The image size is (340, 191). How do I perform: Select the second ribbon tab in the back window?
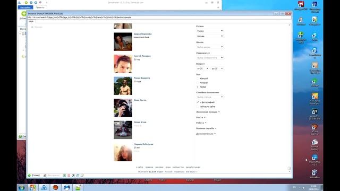[40, 7]
